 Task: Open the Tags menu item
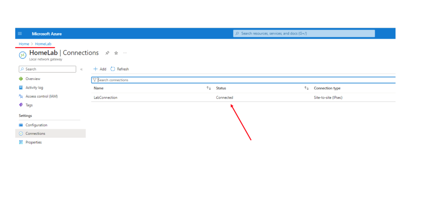point(29,105)
